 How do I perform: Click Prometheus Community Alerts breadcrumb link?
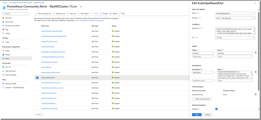tap(27, 3)
